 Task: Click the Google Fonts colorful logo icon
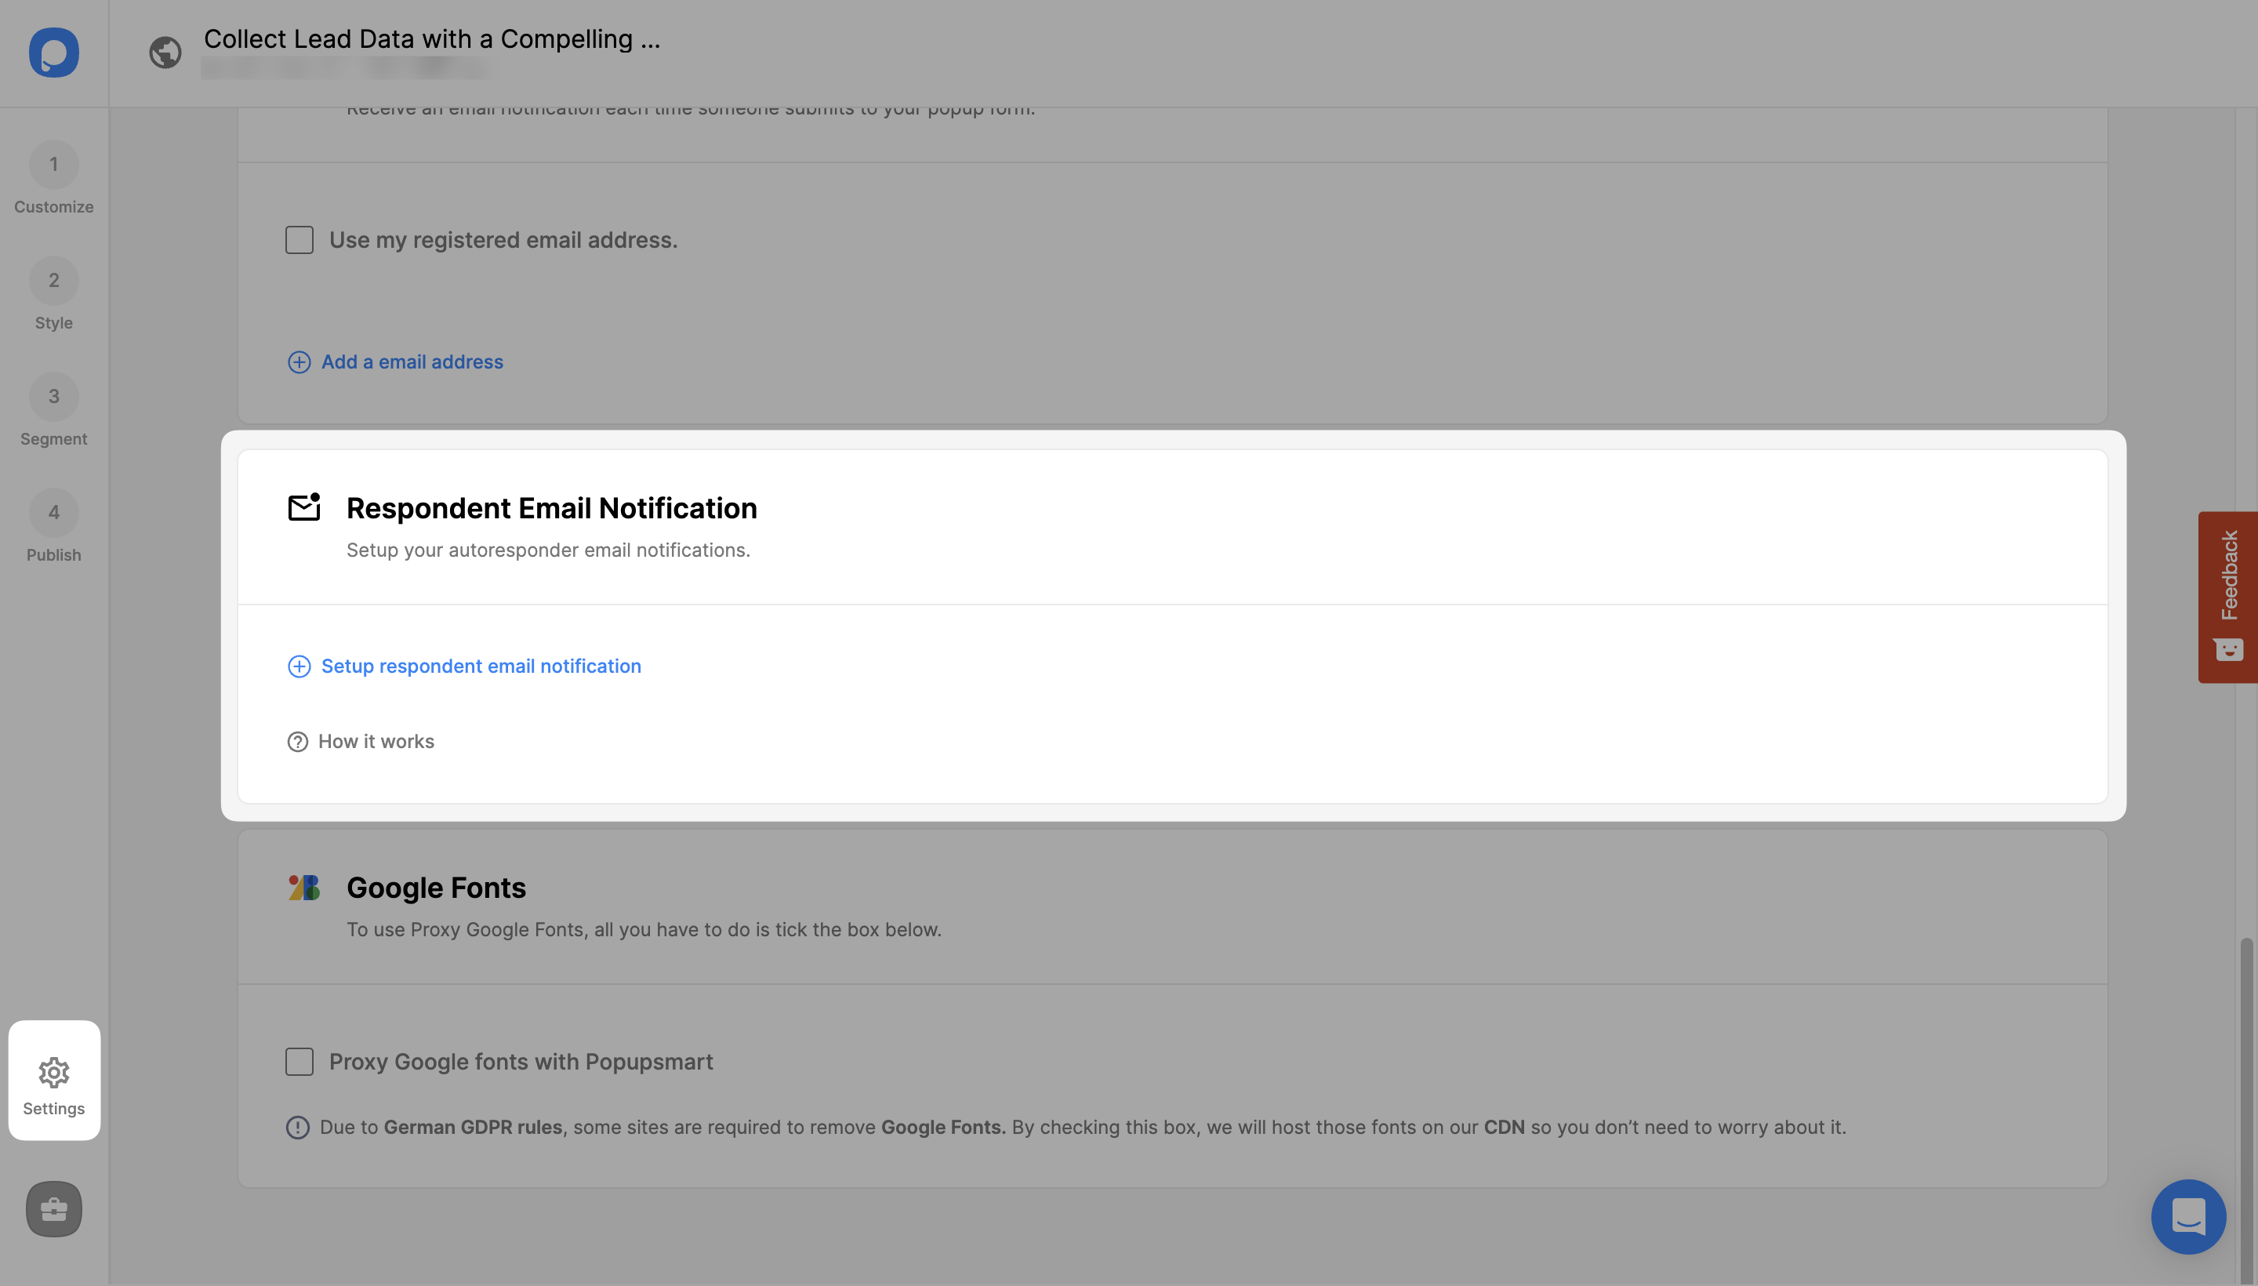pyautogui.click(x=304, y=888)
